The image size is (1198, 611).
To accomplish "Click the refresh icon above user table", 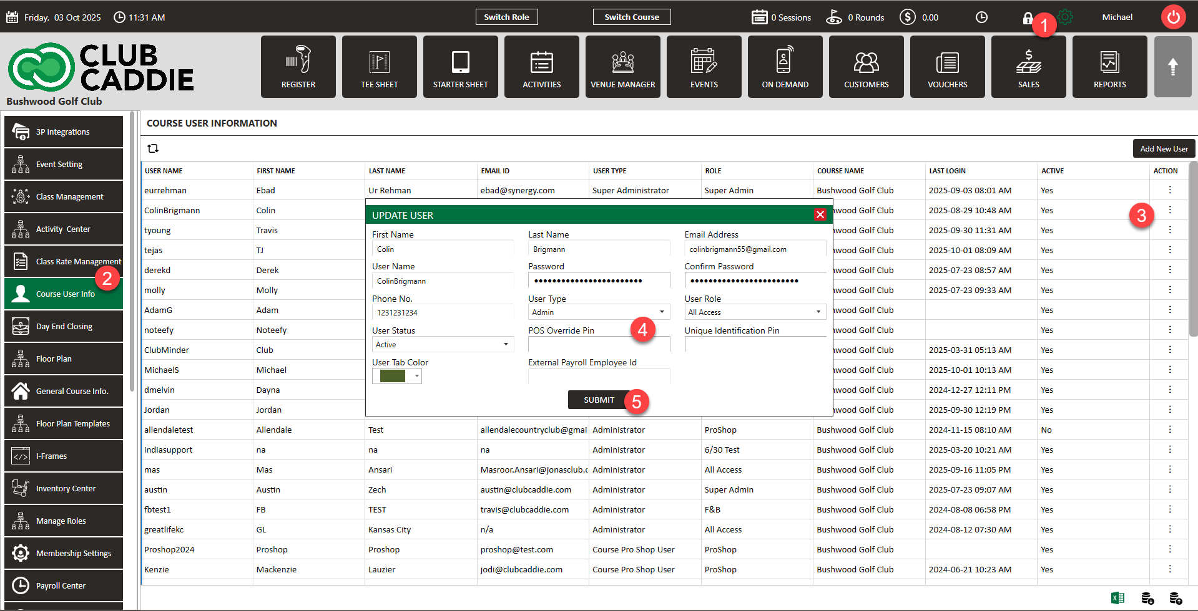I will (x=153, y=148).
